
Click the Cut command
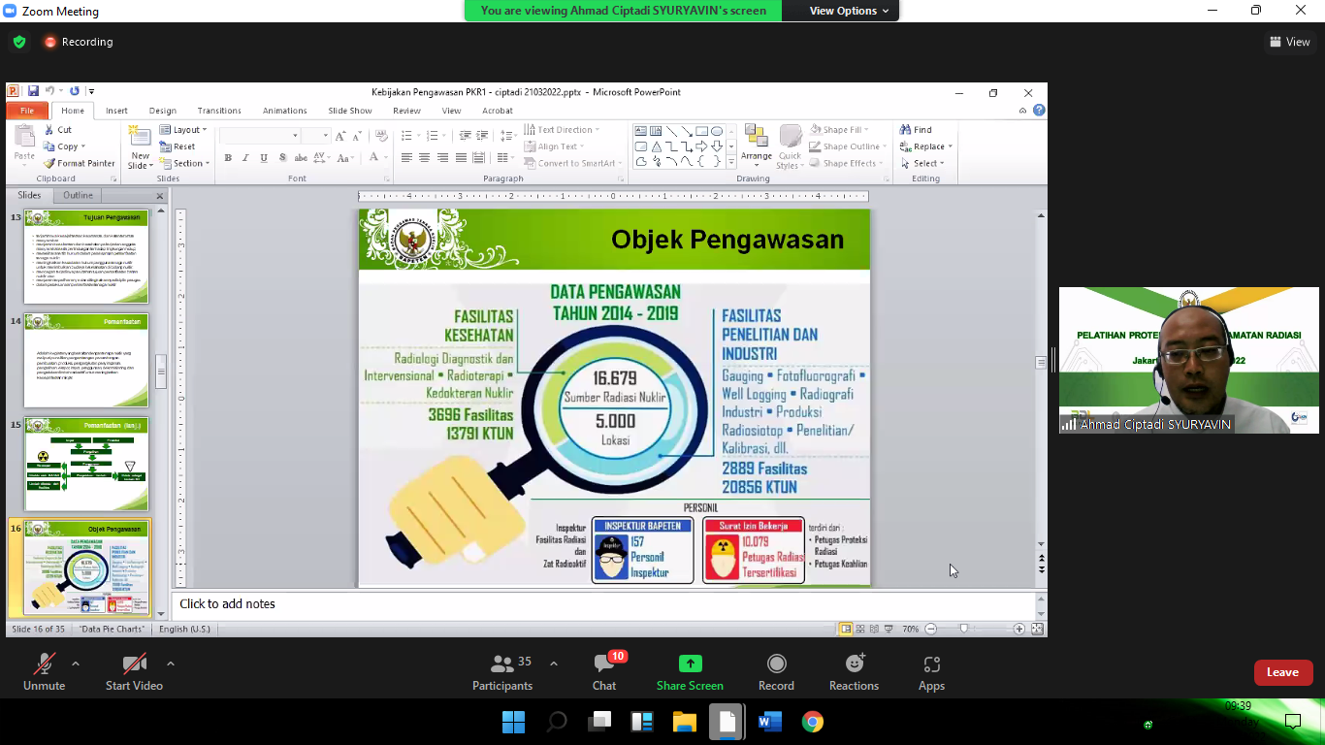pos(57,129)
